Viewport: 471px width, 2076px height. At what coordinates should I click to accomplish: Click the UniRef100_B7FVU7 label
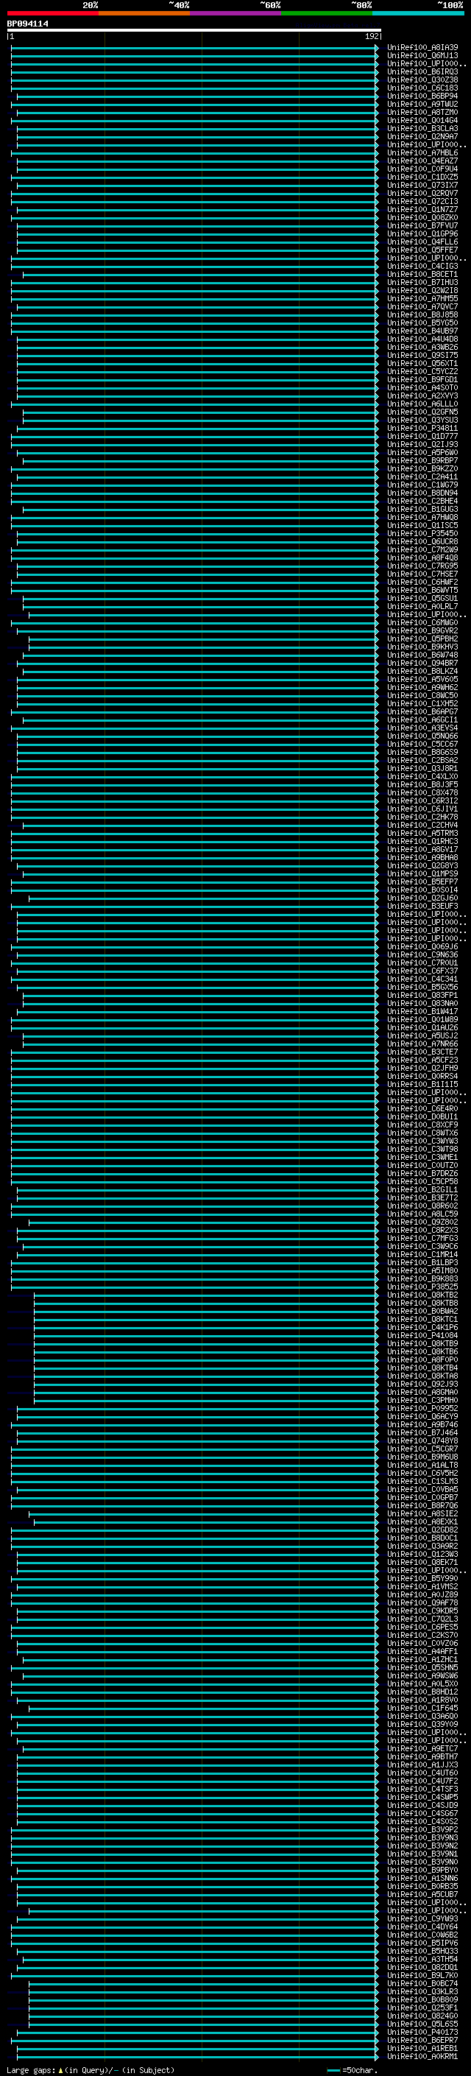click(422, 225)
